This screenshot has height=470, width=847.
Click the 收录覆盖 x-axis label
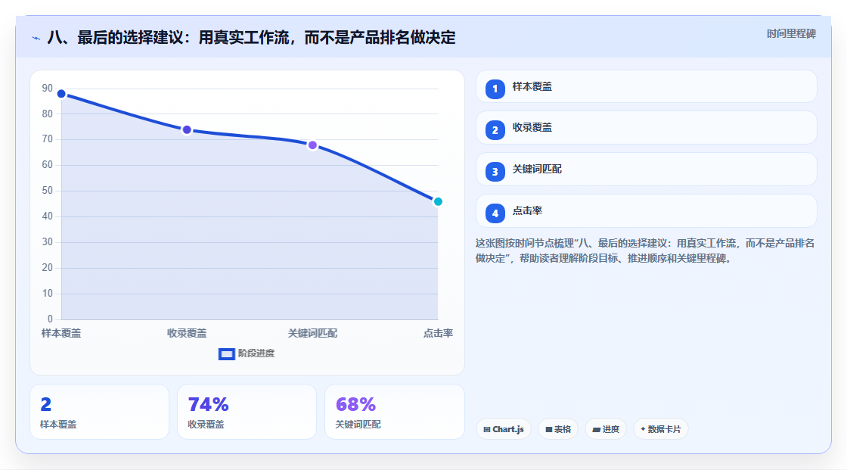(x=187, y=334)
